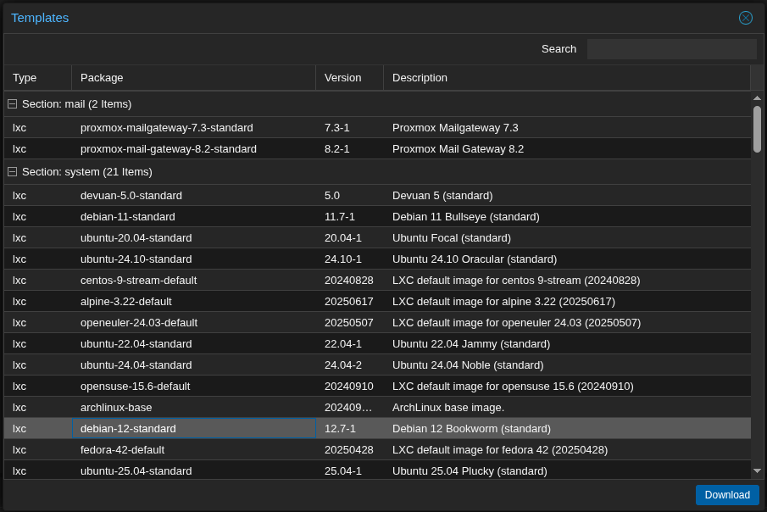Click the centos 9-stream LXC default image description
This screenshot has height=512, width=767.
click(x=516, y=281)
